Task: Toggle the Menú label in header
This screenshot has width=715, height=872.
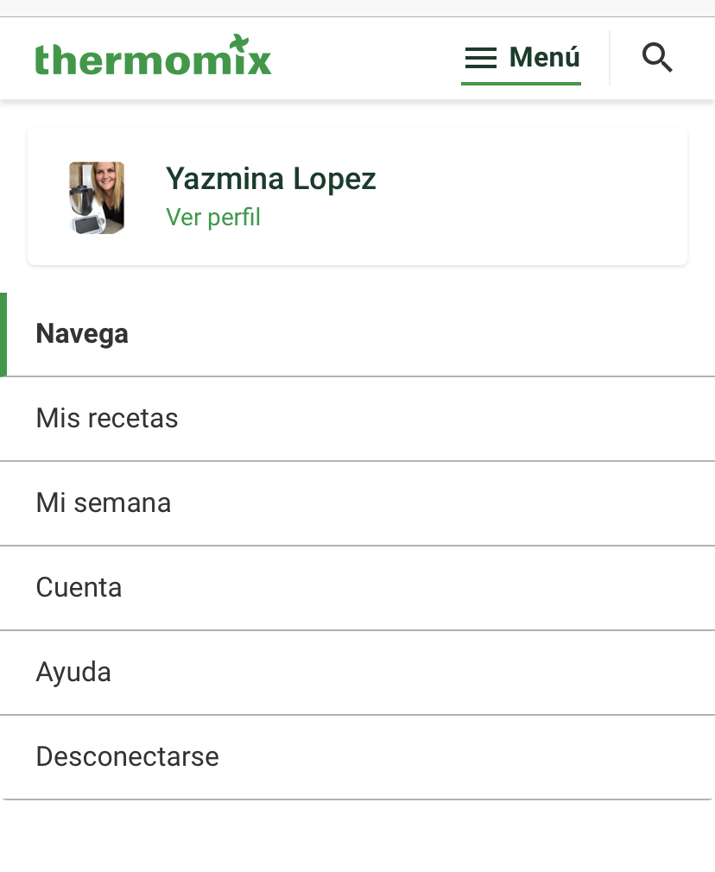Action: [x=545, y=58]
